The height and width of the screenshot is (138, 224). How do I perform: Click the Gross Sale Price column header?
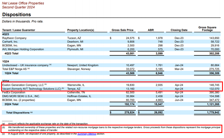pyautogui.click(x=122, y=30)
